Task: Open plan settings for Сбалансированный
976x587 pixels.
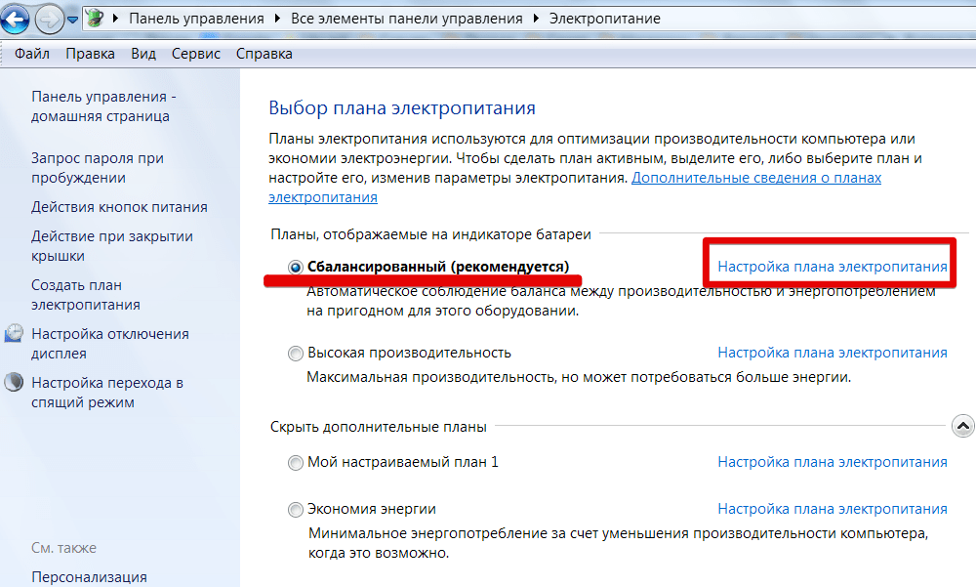Action: click(x=833, y=267)
